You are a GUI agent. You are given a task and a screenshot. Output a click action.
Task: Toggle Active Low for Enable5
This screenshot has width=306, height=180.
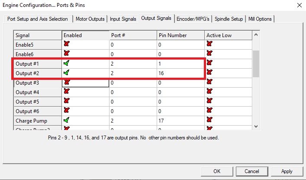pyautogui.click(x=209, y=44)
